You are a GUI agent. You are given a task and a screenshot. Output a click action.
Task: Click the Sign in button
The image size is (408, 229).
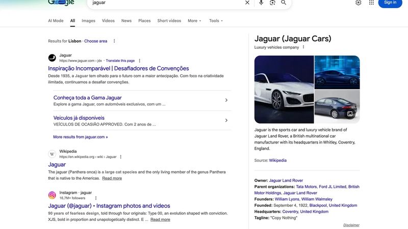[x=390, y=3]
